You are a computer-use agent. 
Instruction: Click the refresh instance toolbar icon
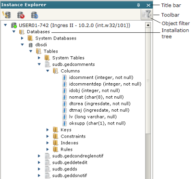[x=35, y=15]
